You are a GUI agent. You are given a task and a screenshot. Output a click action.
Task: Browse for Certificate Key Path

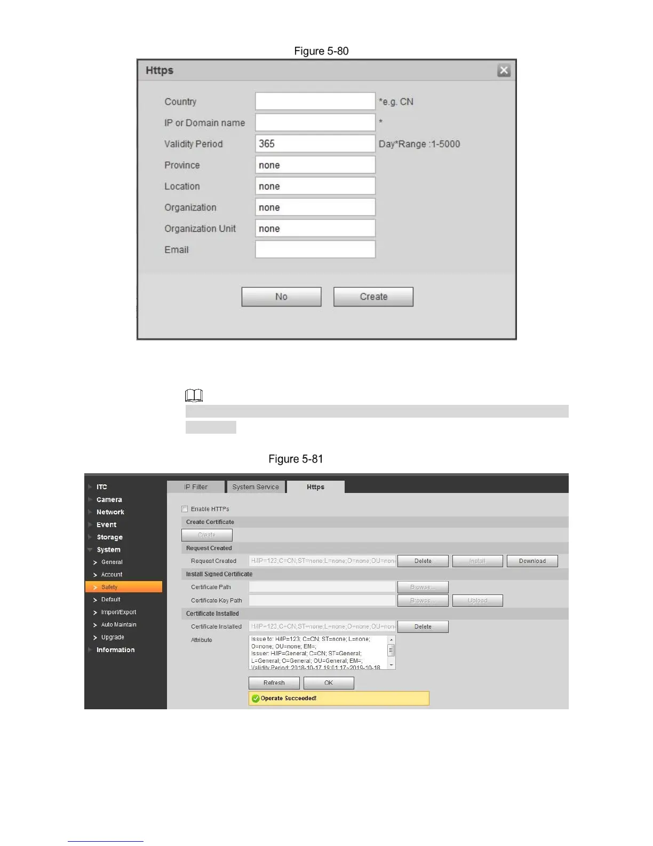point(423,600)
